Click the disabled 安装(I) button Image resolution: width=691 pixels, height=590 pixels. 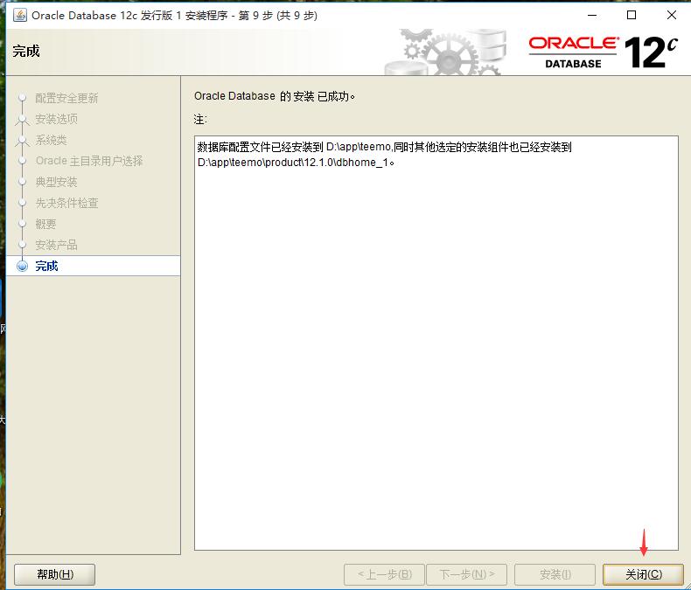coord(555,574)
